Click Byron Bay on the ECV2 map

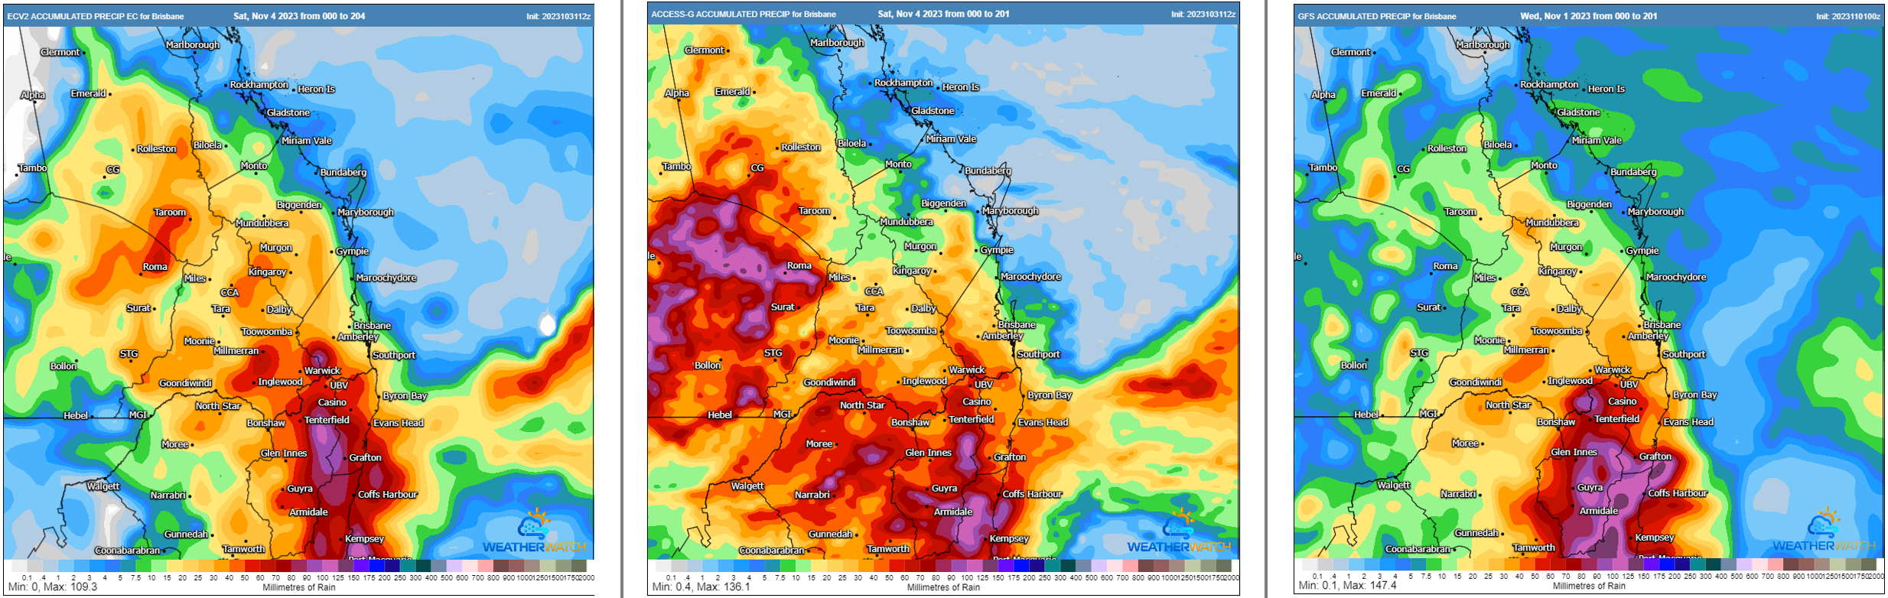[405, 396]
